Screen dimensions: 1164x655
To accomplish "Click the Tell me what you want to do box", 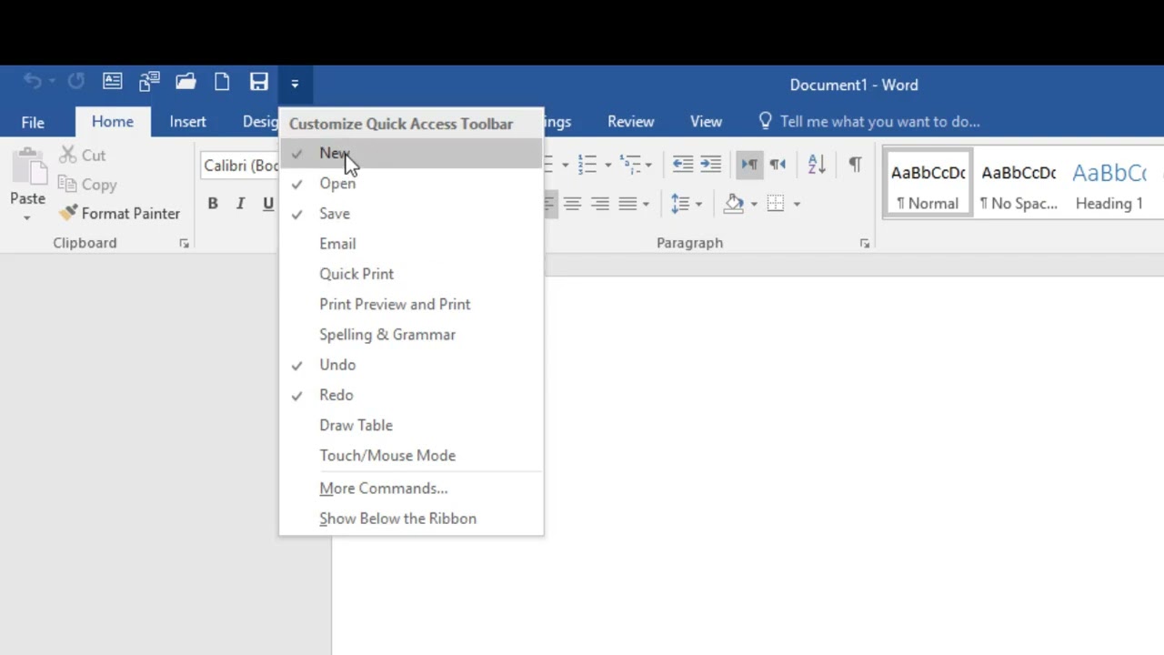I will [x=868, y=122].
